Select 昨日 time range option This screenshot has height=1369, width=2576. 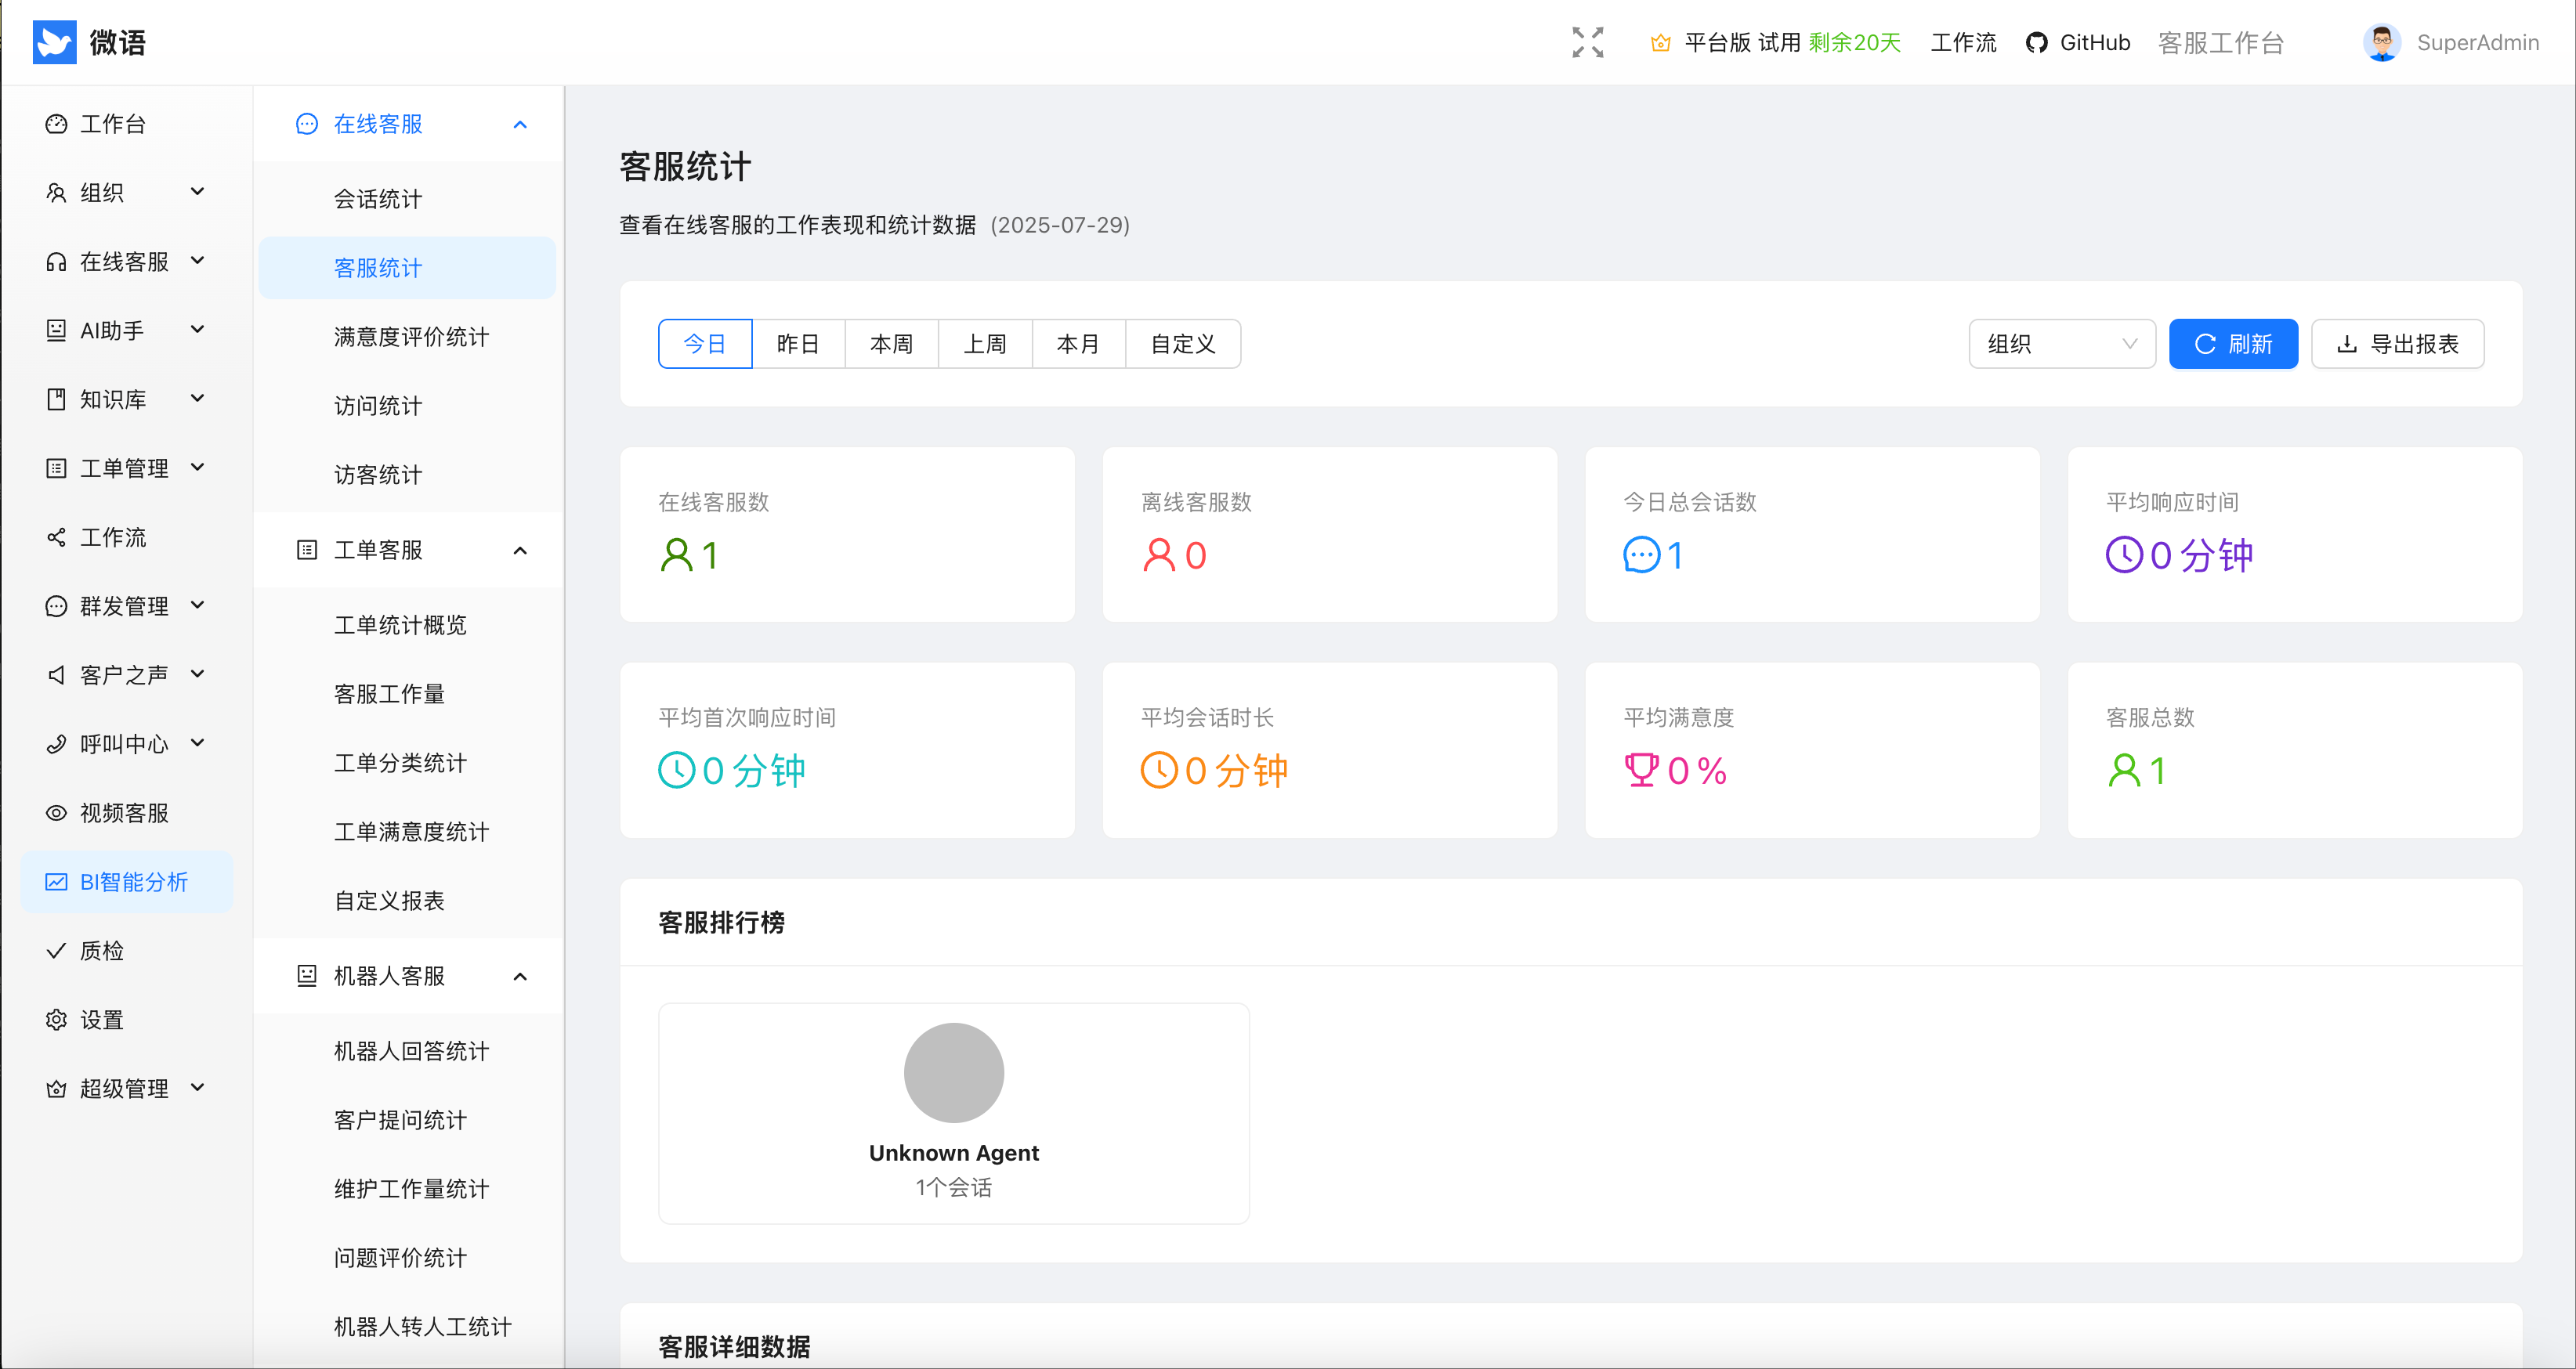pyautogui.click(x=797, y=344)
